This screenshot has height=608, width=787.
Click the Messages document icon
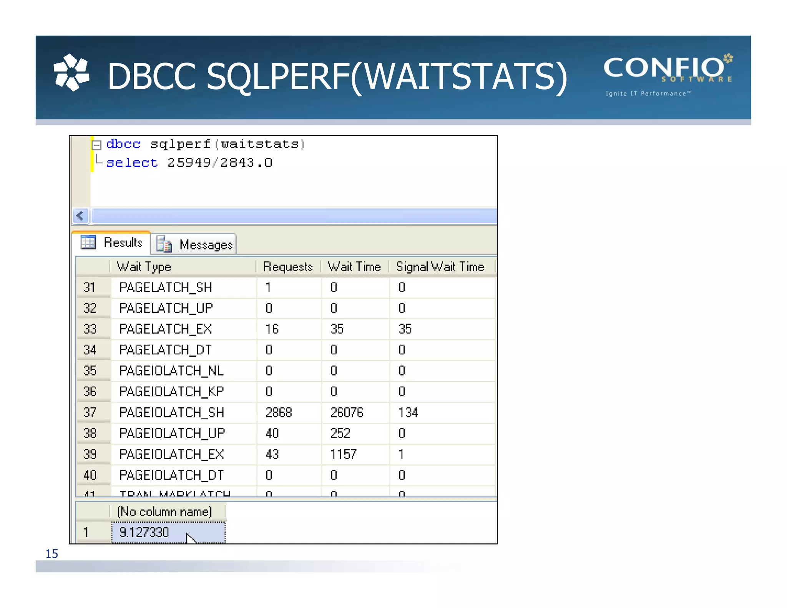coord(164,244)
